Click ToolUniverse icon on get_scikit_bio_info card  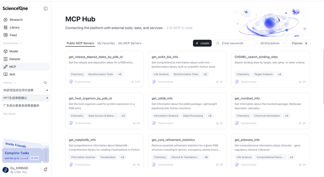[154, 82]
